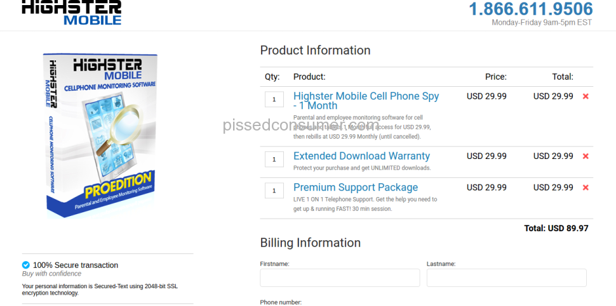The image size is (616, 306).
Task: Click the Billing Information heading
Action: tap(311, 243)
